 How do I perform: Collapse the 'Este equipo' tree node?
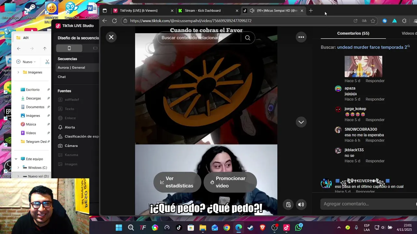pyautogui.click(x=16, y=159)
